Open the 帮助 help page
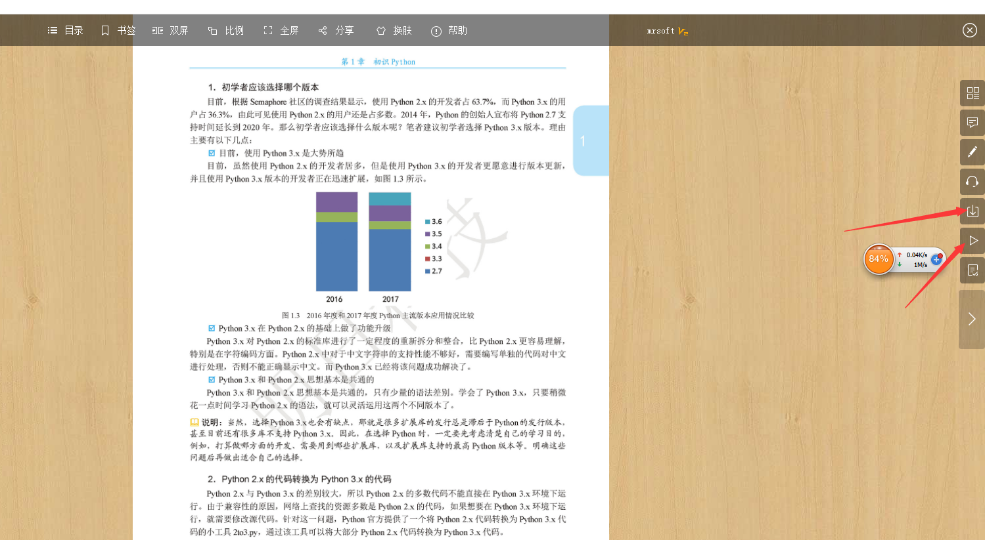This screenshot has height=540, width=985. click(x=449, y=31)
